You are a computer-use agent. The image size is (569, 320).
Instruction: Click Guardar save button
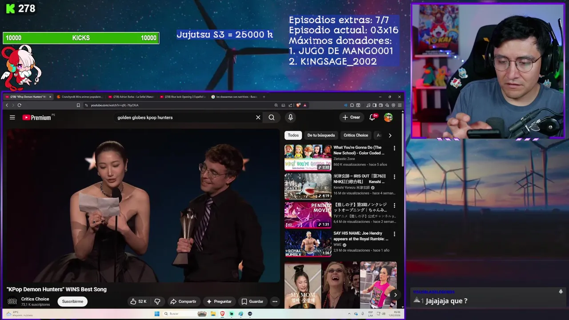pos(252,301)
